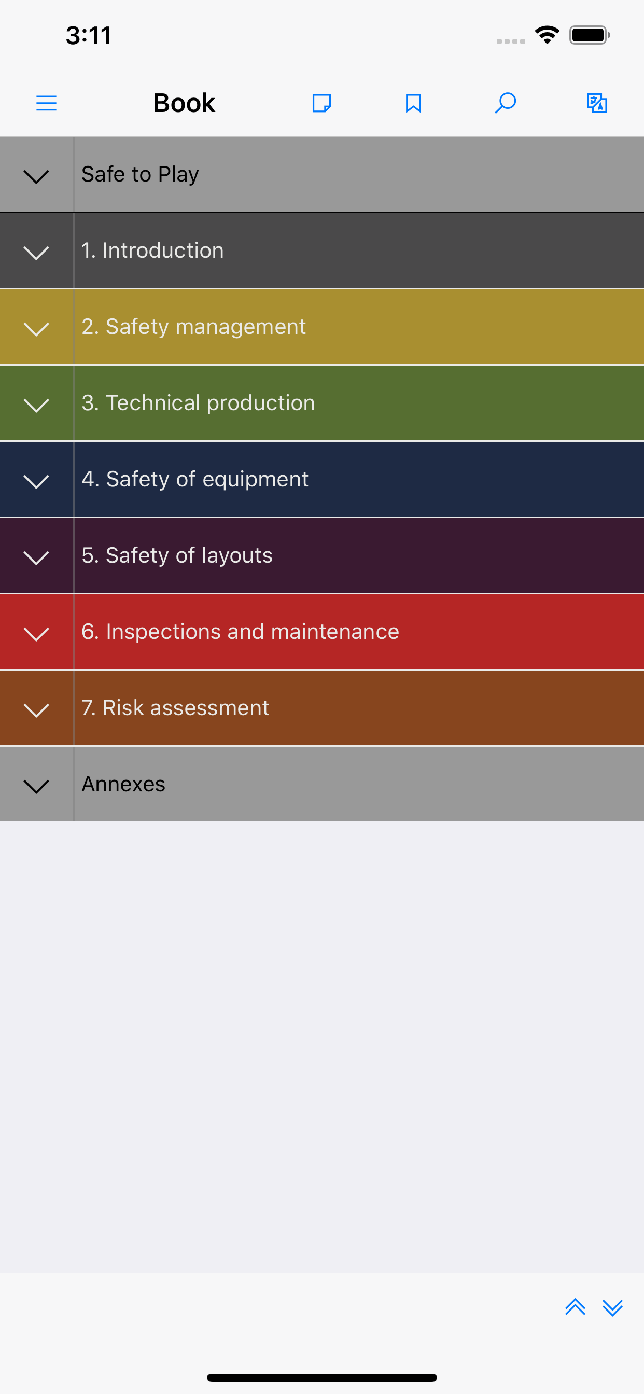Expand the Safe to Play chevron
This screenshot has height=1394, width=644.
pyautogui.click(x=36, y=175)
